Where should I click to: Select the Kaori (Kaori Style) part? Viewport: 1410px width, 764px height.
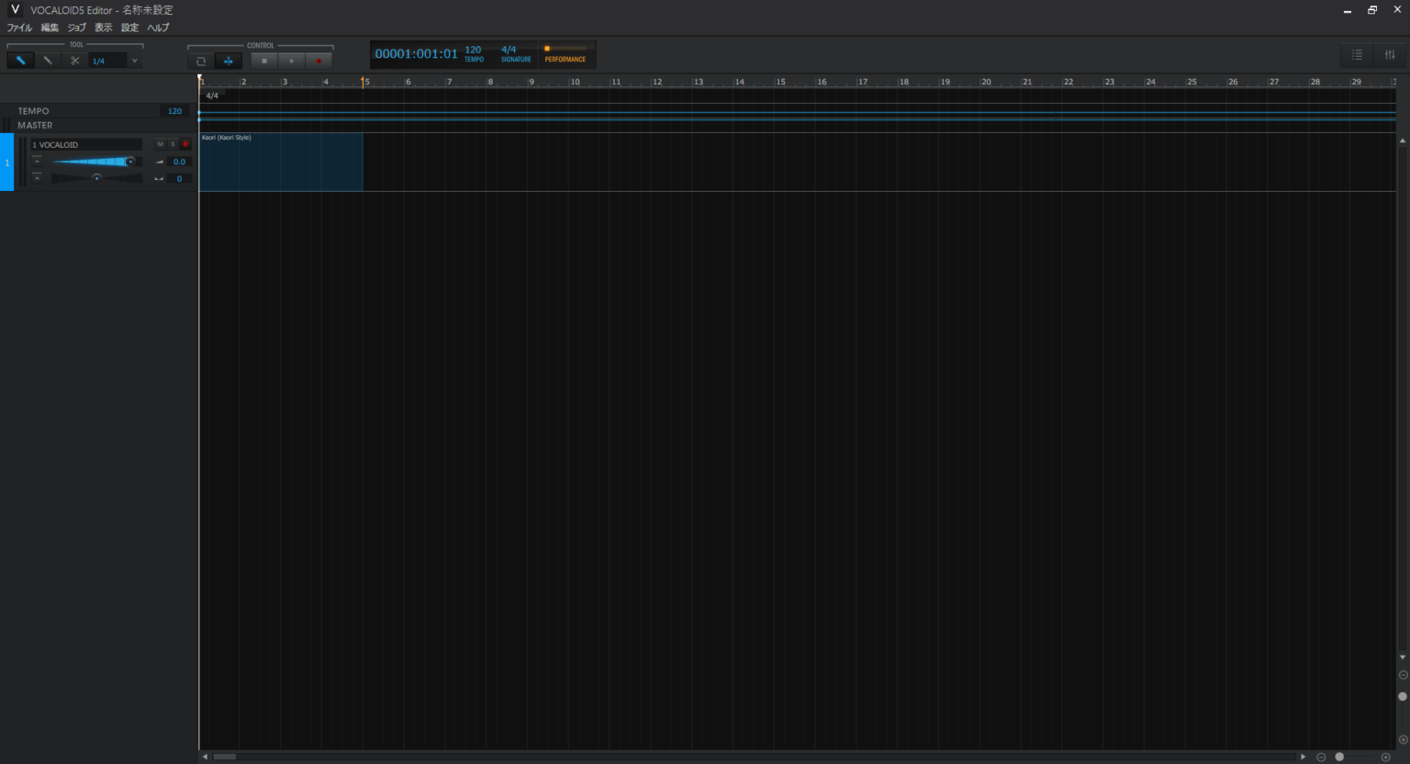click(x=281, y=163)
